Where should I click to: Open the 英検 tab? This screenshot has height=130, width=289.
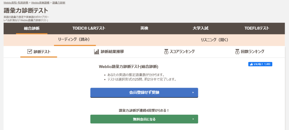point(144,28)
